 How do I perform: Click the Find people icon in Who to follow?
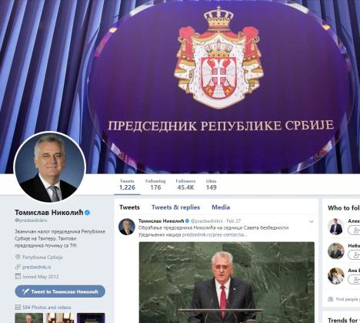coord(331,299)
